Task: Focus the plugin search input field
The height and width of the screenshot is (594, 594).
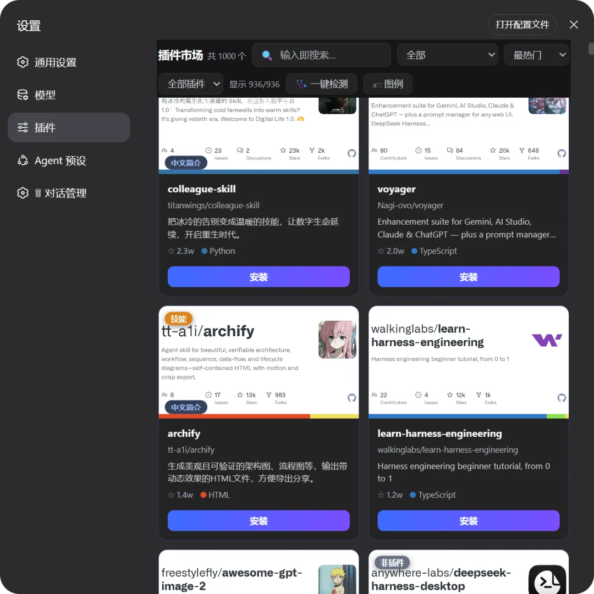Action: 321,55
